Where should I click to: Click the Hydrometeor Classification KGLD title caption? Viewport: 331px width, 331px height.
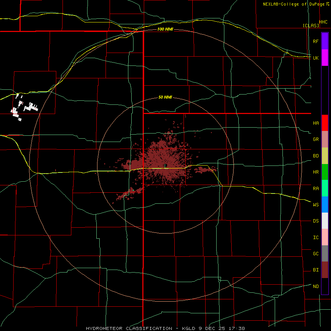165,328
